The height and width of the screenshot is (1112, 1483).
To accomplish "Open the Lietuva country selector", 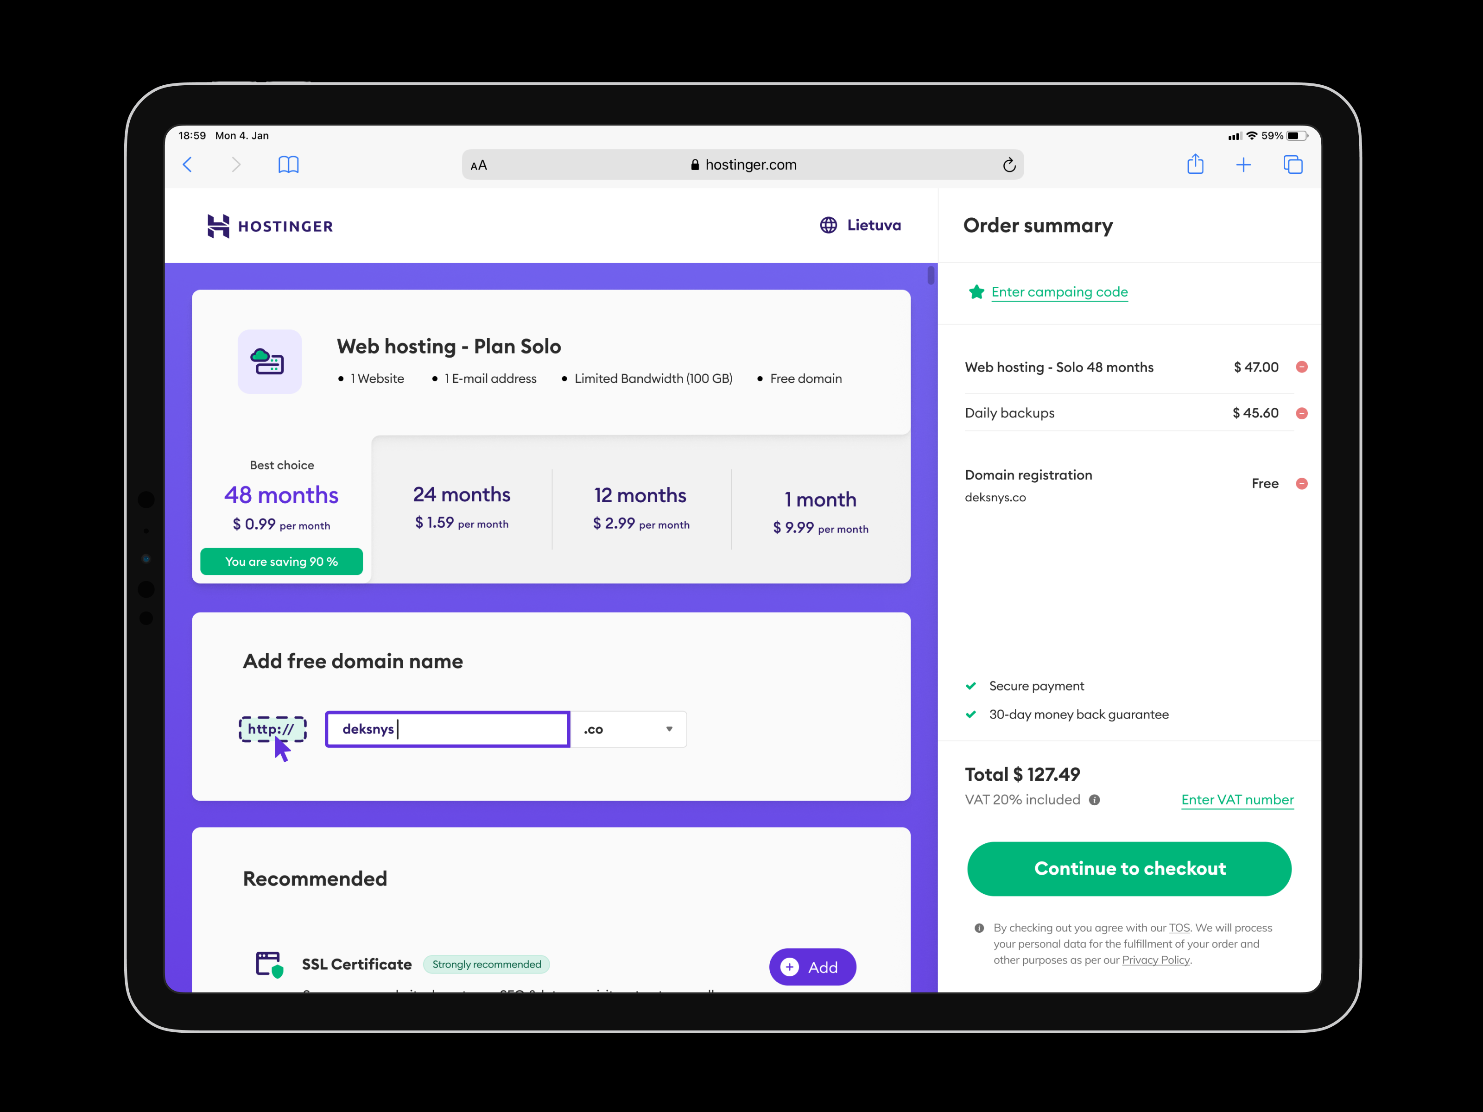I will 861,225.
